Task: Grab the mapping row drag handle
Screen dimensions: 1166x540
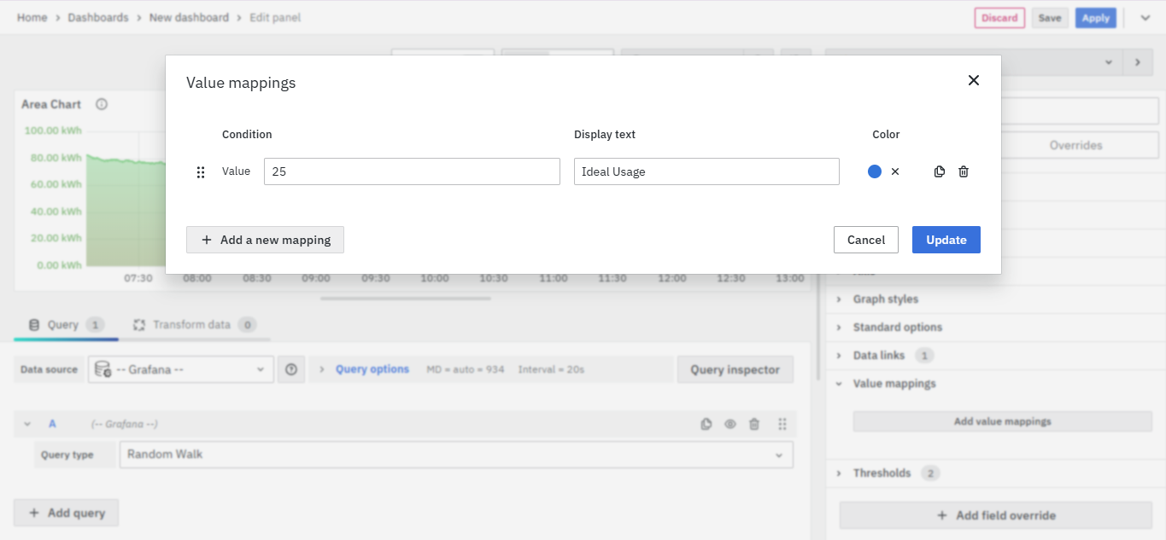Action: [x=201, y=172]
